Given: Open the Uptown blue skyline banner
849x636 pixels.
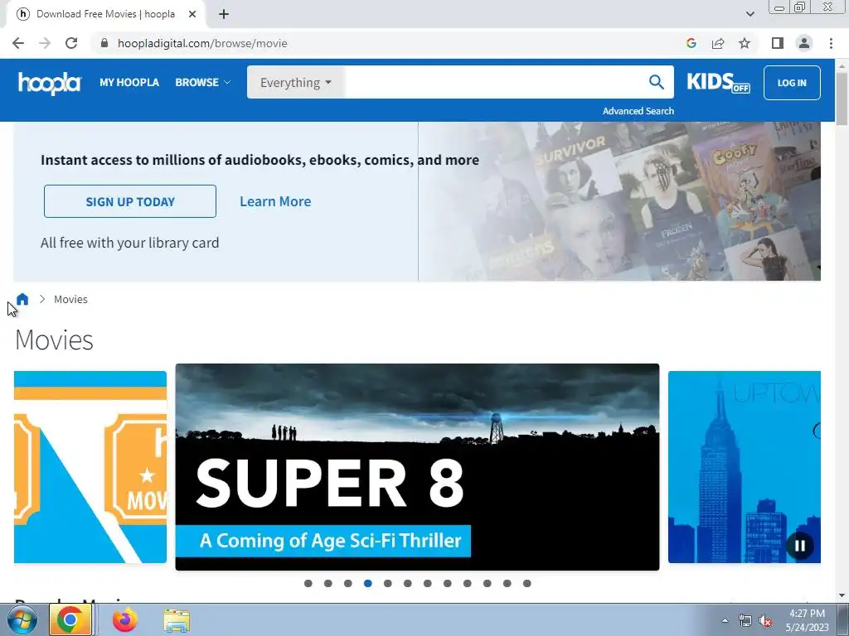Looking at the screenshot, I should pyautogui.click(x=744, y=467).
